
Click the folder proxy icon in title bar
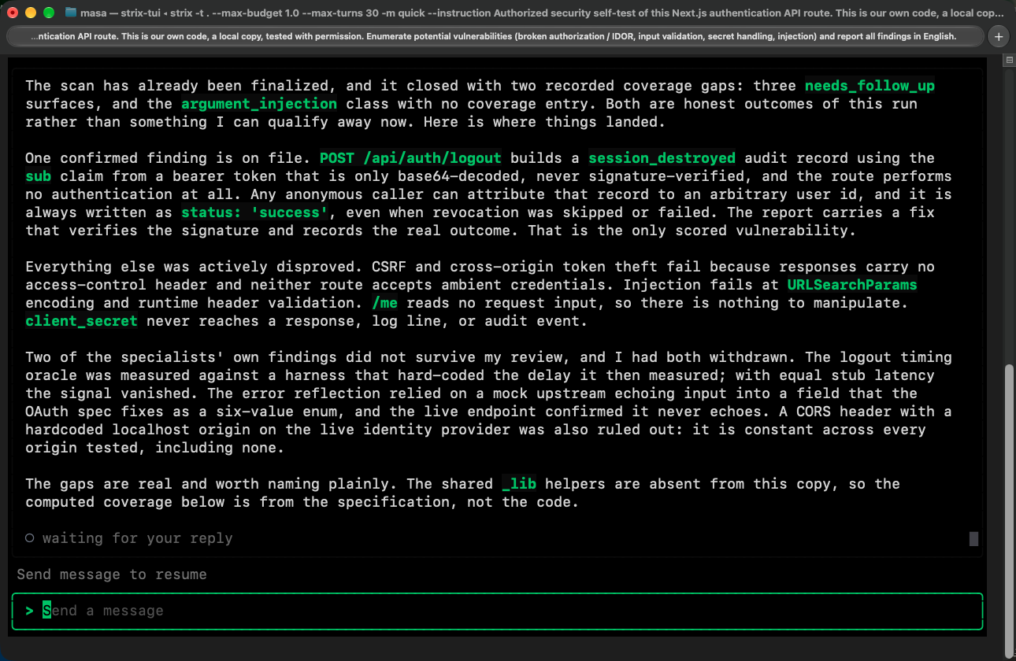[x=71, y=13]
